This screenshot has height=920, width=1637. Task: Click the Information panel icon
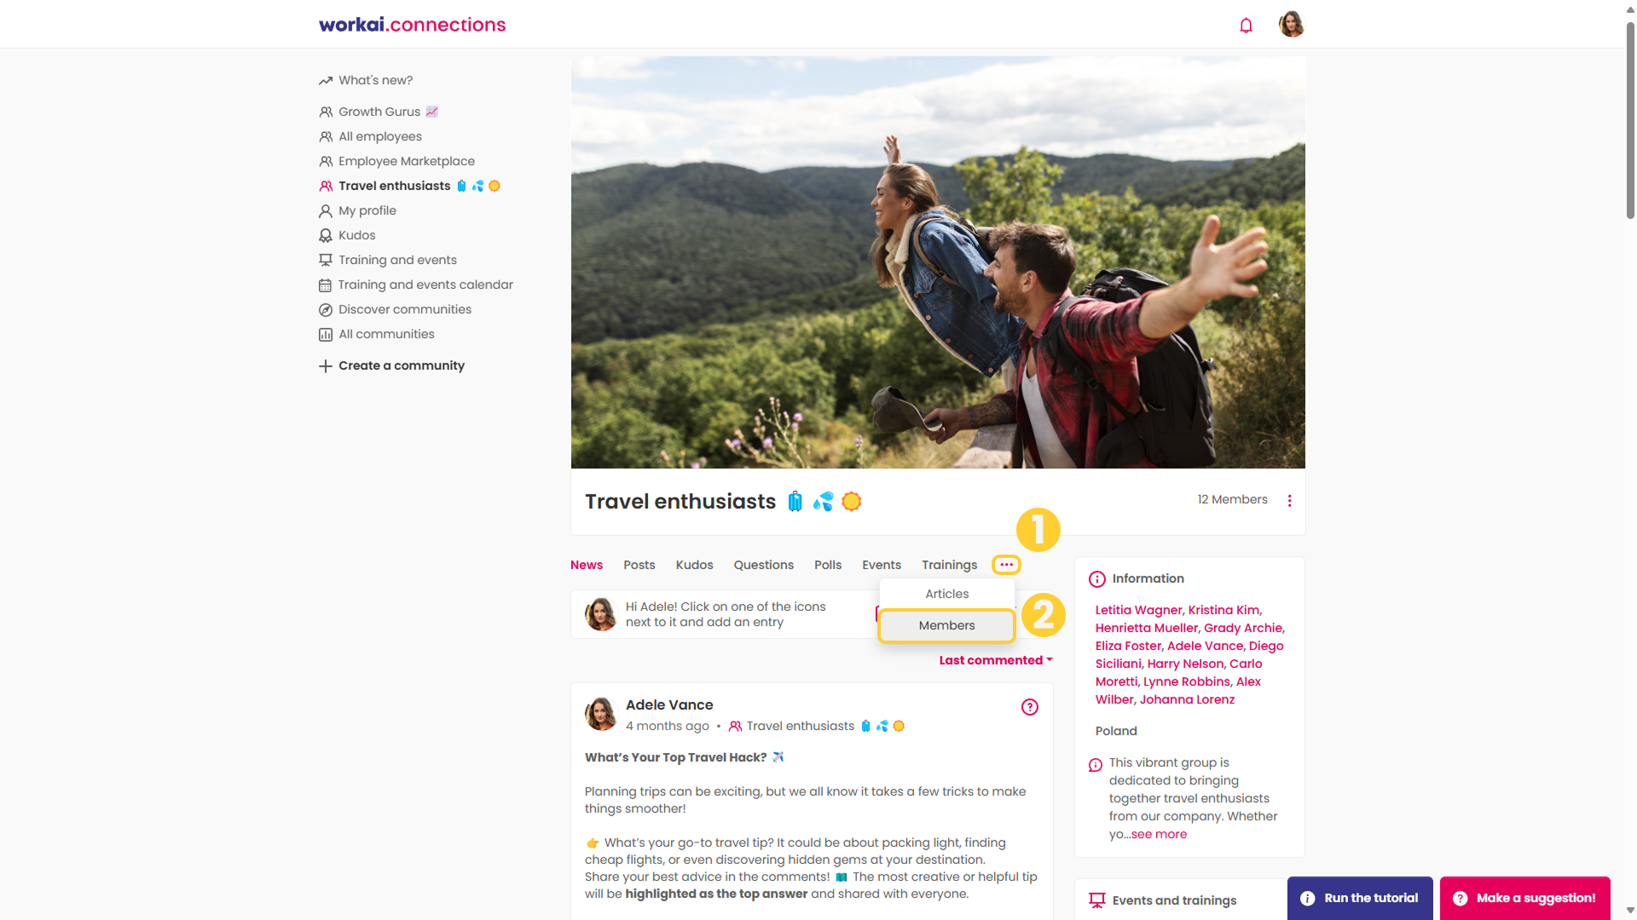click(x=1097, y=579)
